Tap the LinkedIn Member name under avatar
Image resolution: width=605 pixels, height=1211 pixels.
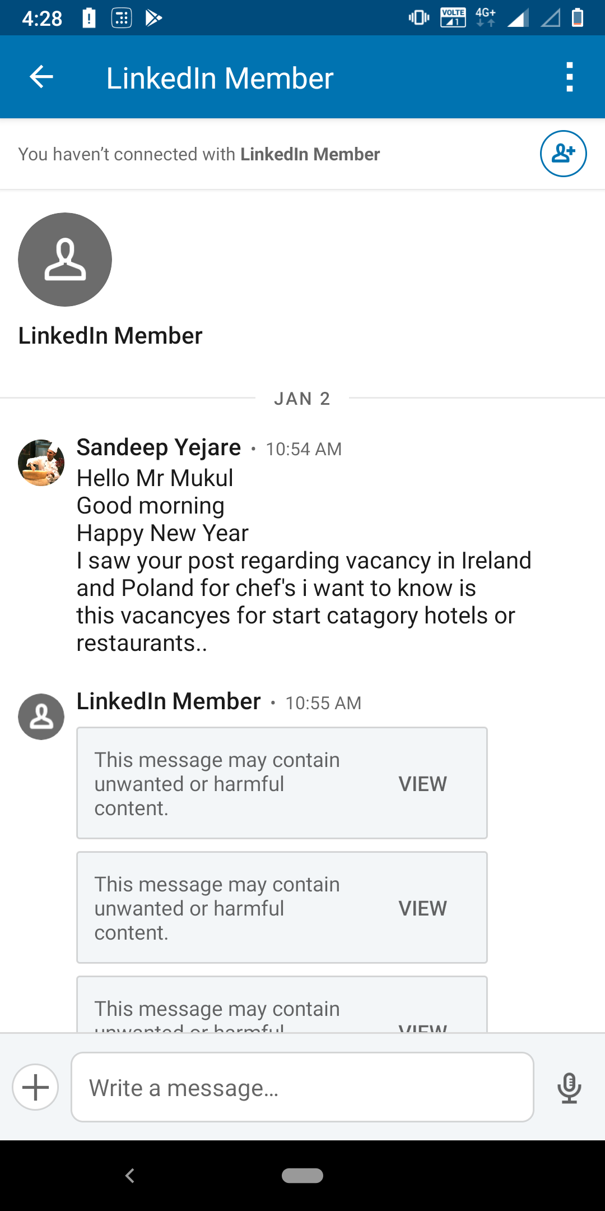[x=110, y=336]
